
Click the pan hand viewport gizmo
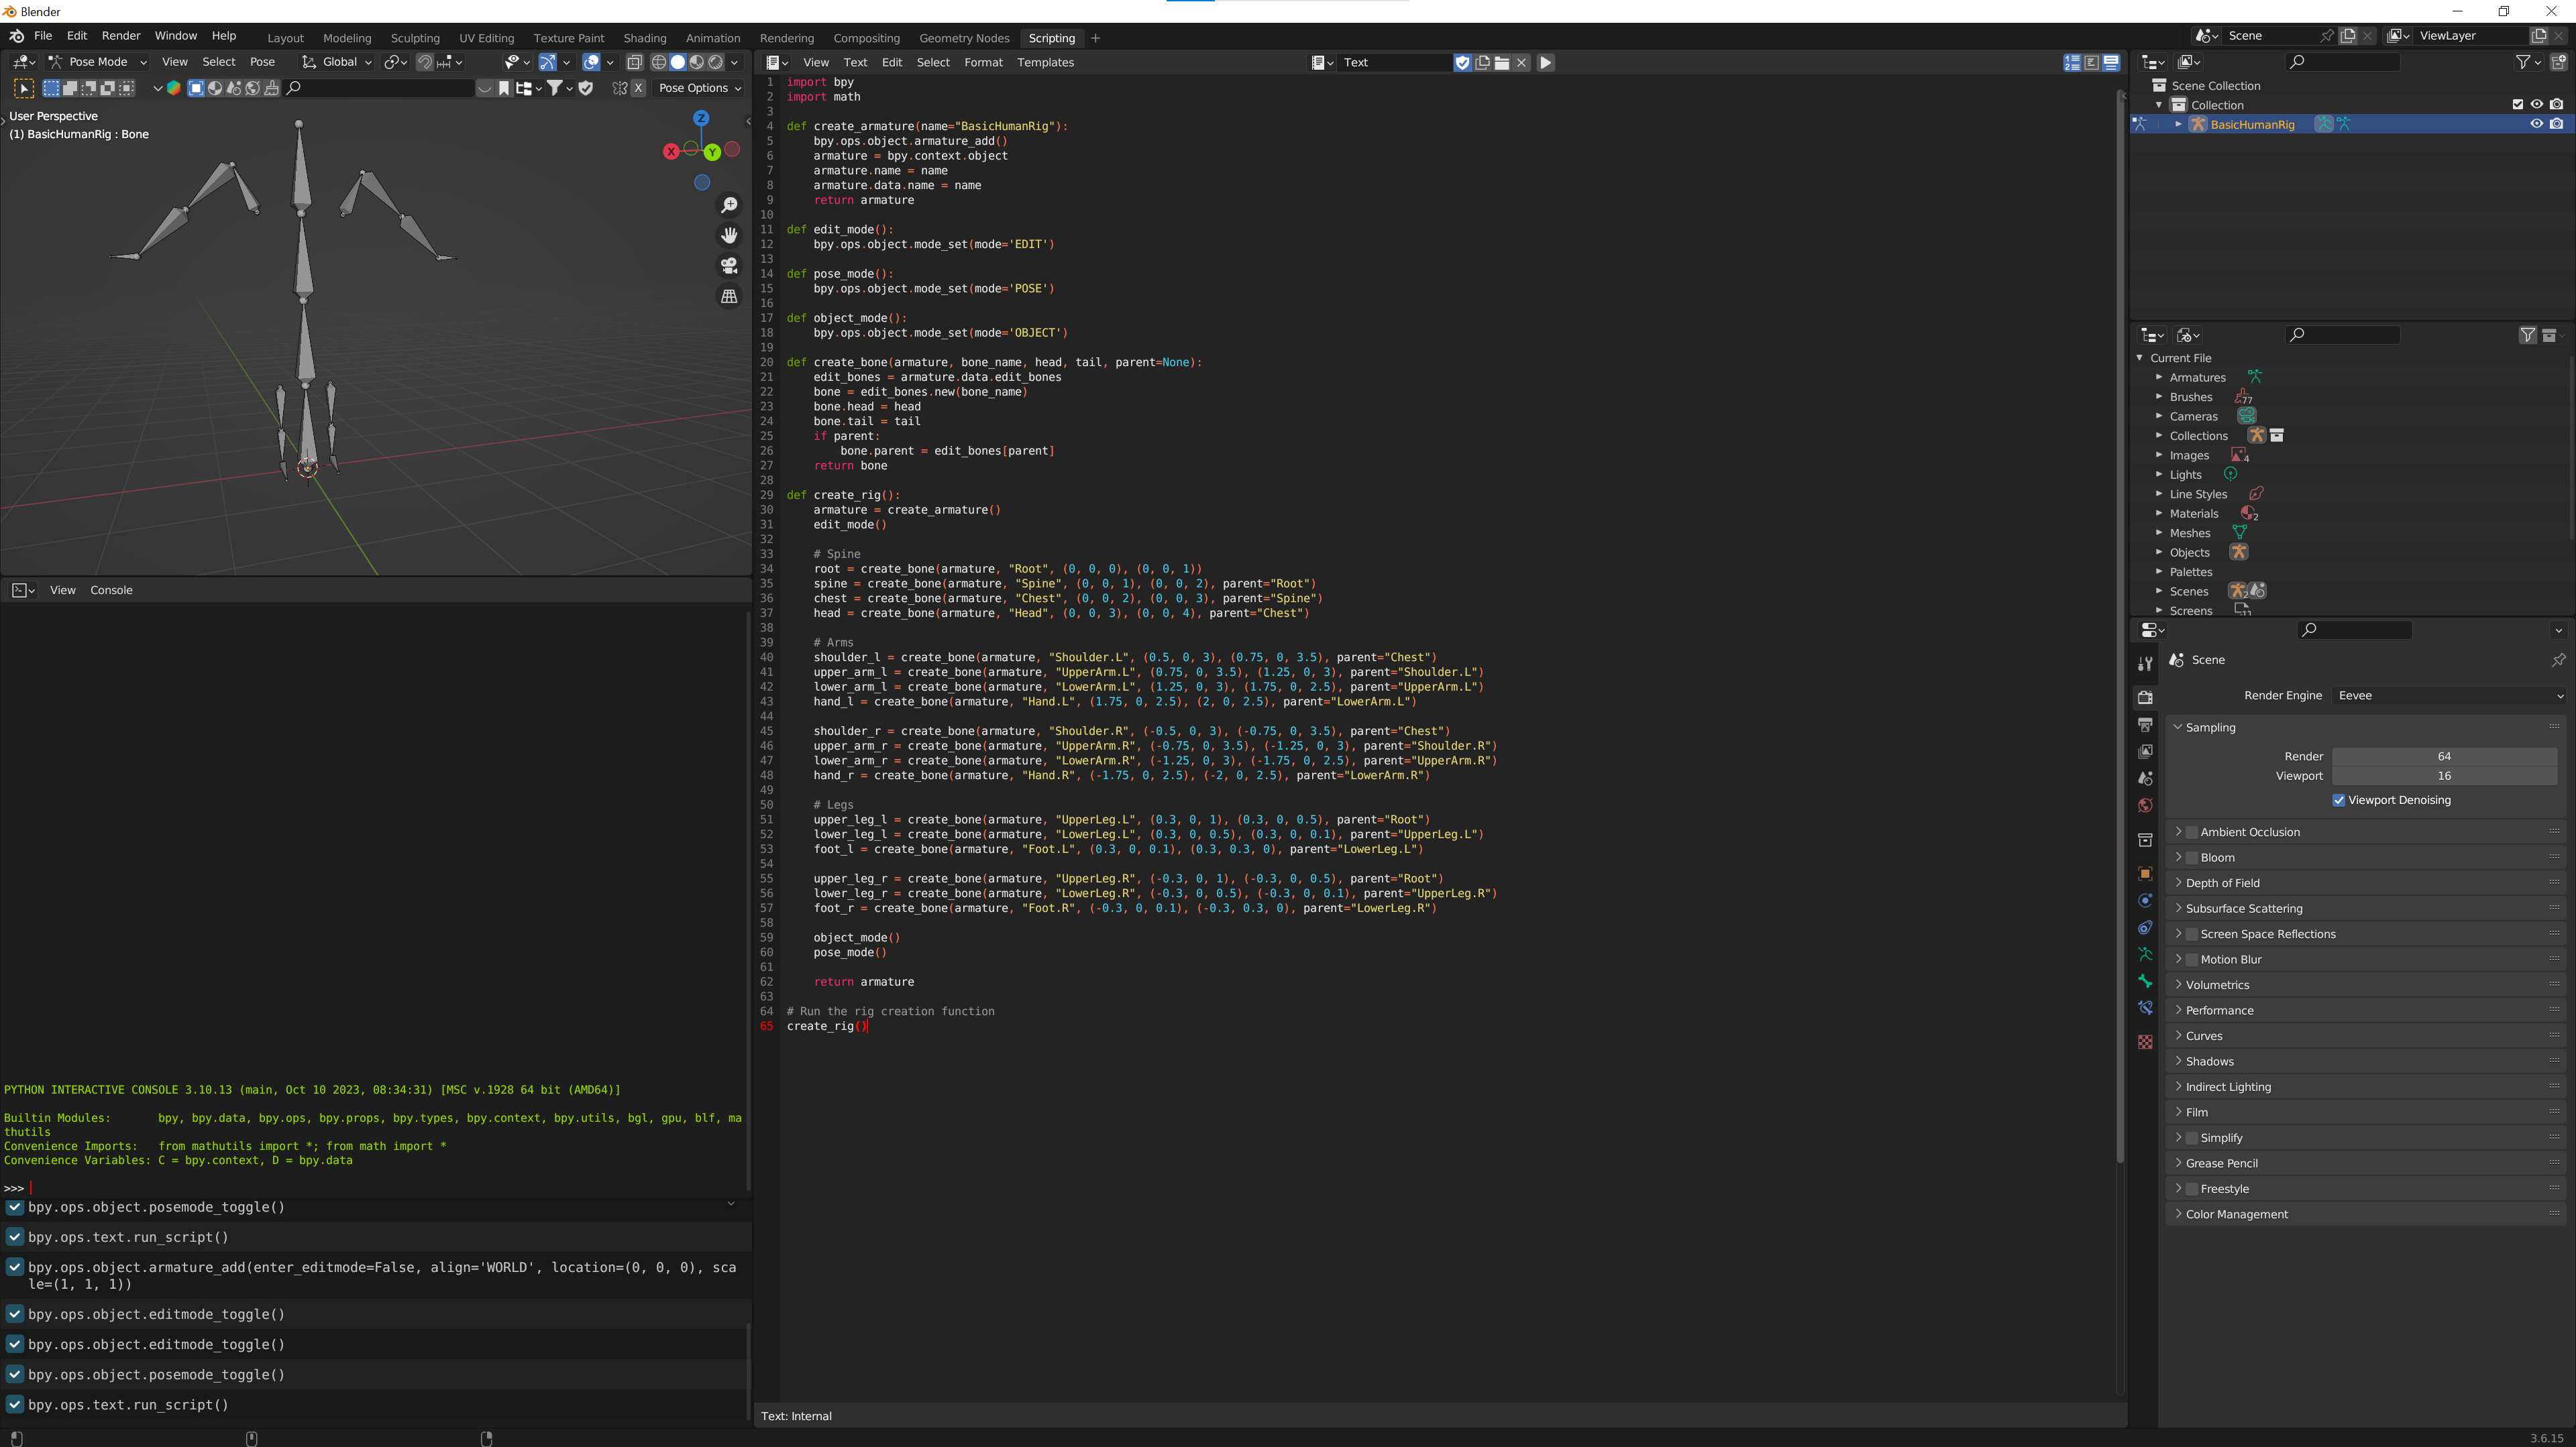pyautogui.click(x=729, y=235)
